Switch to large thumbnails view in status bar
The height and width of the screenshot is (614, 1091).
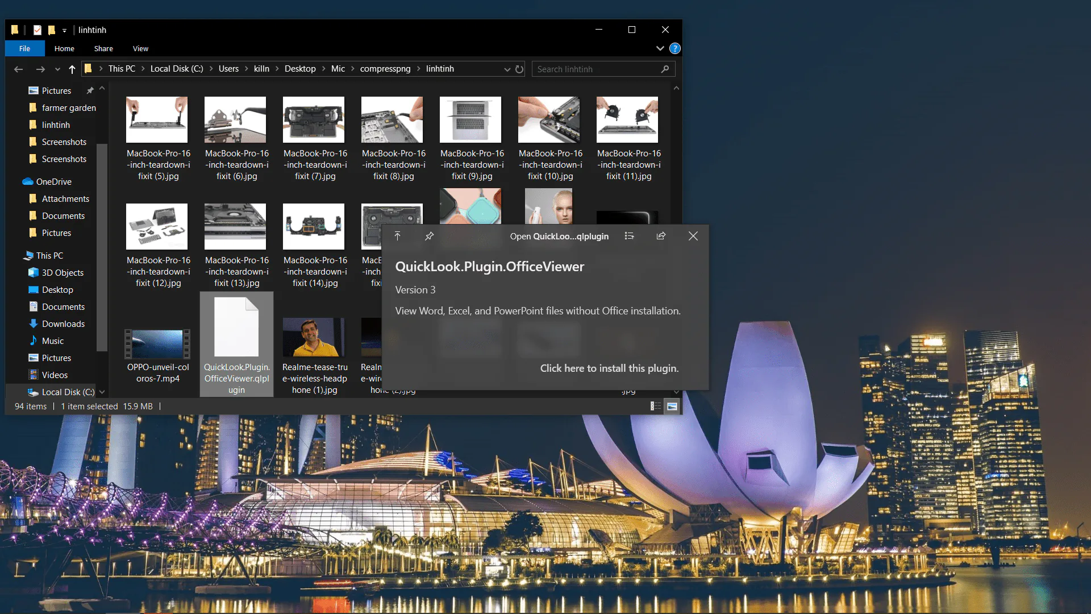click(x=672, y=406)
